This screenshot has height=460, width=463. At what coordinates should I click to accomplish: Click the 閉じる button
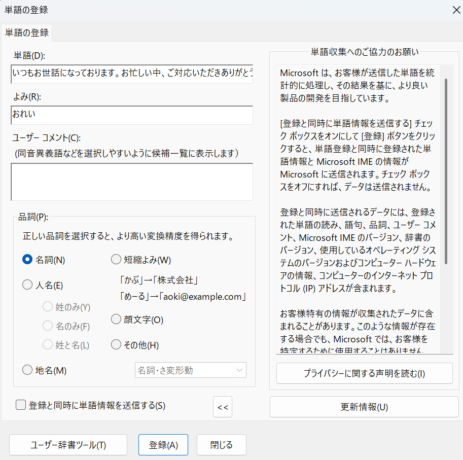coord(222,445)
